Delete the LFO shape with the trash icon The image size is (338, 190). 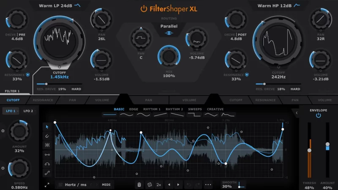click(139, 185)
